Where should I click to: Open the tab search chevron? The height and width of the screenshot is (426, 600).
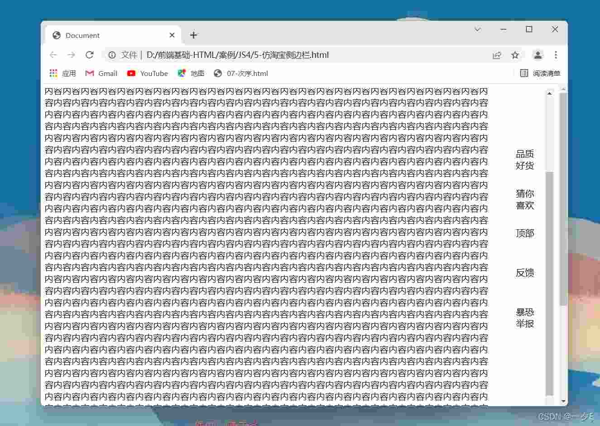477,29
